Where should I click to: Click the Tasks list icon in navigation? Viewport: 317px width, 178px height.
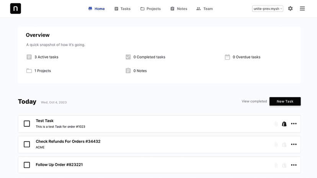116,9
